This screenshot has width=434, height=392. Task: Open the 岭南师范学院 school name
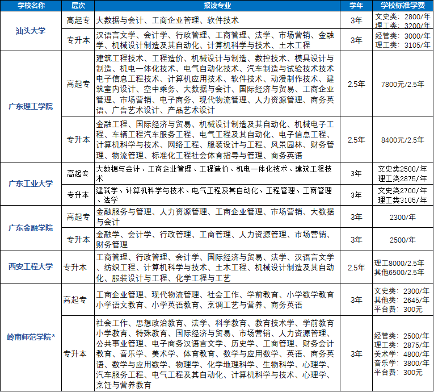[x=31, y=337]
